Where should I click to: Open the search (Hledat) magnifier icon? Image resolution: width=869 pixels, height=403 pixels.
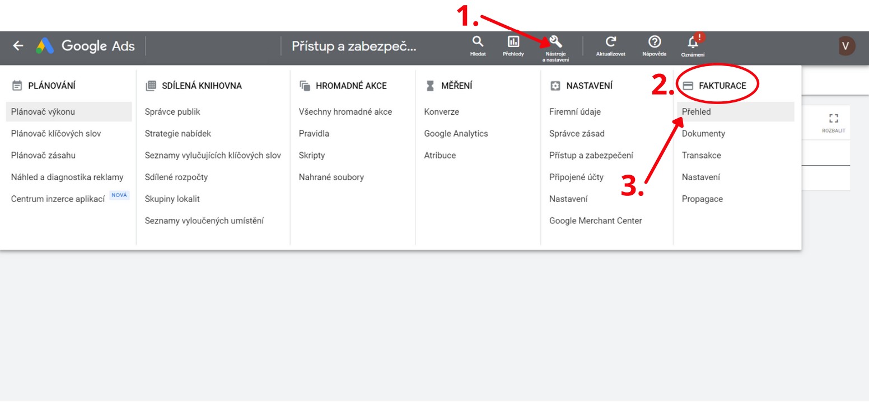(478, 41)
